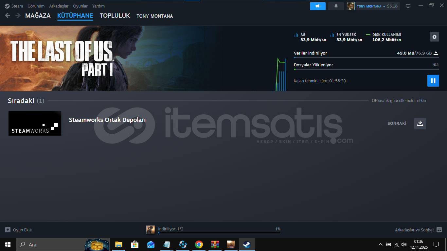This screenshot has height=251, width=447.
Task: Open the Steam menu
Action: [x=17, y=6]
